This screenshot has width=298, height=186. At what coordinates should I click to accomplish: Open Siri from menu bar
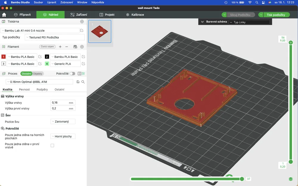[270, 2]
